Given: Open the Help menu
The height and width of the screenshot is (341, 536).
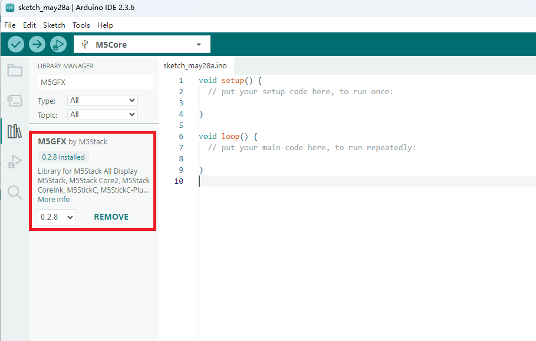Looking at the screenshot, I should click(105, 25).
